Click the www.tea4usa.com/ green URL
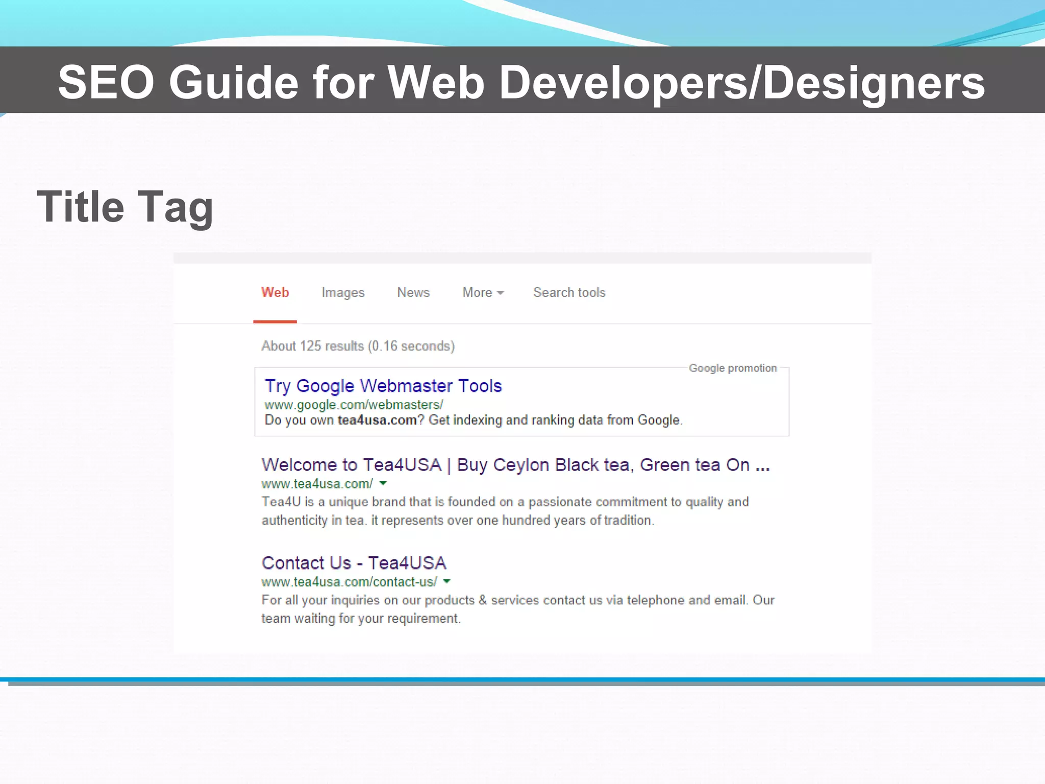Viewport: 1045px width, 784px height. click(x=317, y=483)
